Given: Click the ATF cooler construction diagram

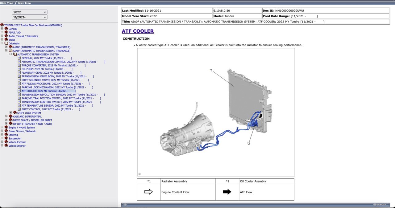Looking at the screenshot, I should [x=216, y=112].
